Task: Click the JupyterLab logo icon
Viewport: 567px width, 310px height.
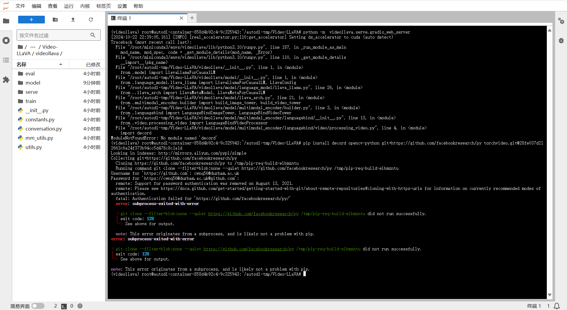Action: point(6,6)
